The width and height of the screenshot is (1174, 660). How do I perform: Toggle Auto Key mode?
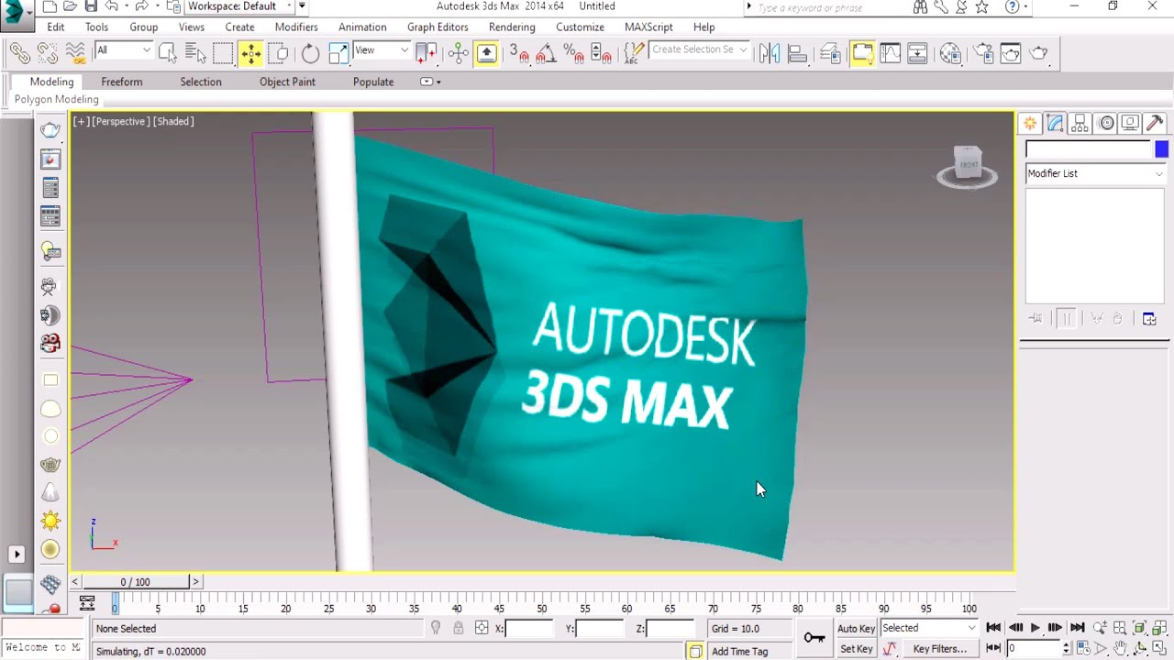856,628
